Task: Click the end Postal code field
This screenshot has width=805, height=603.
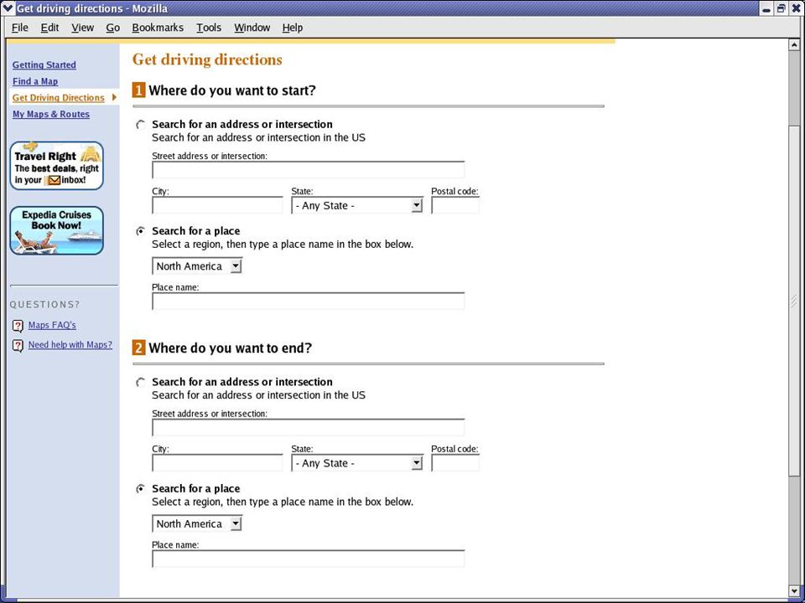Action: click(454, 463)
